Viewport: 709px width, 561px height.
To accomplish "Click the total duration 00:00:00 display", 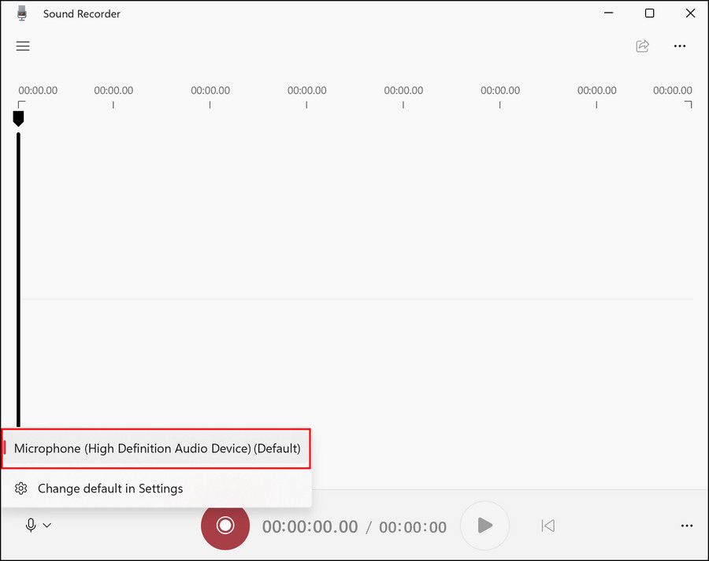I will (413, 526).
